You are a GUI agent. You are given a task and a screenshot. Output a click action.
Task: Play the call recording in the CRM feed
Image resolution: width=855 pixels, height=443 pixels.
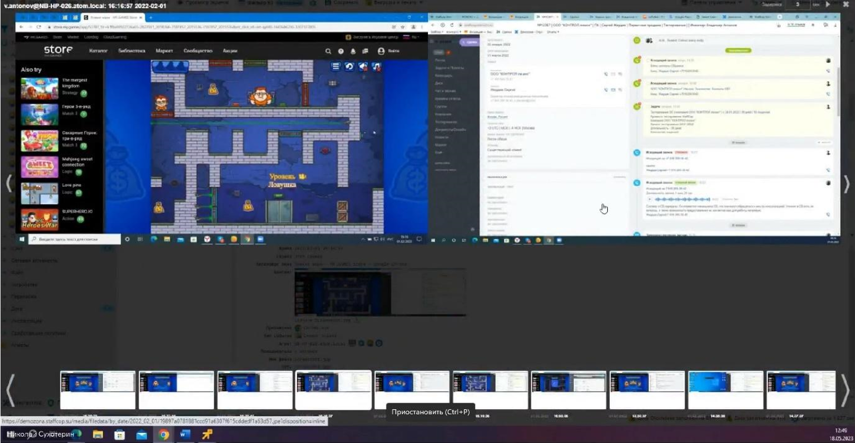click(x=650, y=199)
